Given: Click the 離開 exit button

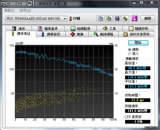Looking at the screenshot, I should [148, 19].
